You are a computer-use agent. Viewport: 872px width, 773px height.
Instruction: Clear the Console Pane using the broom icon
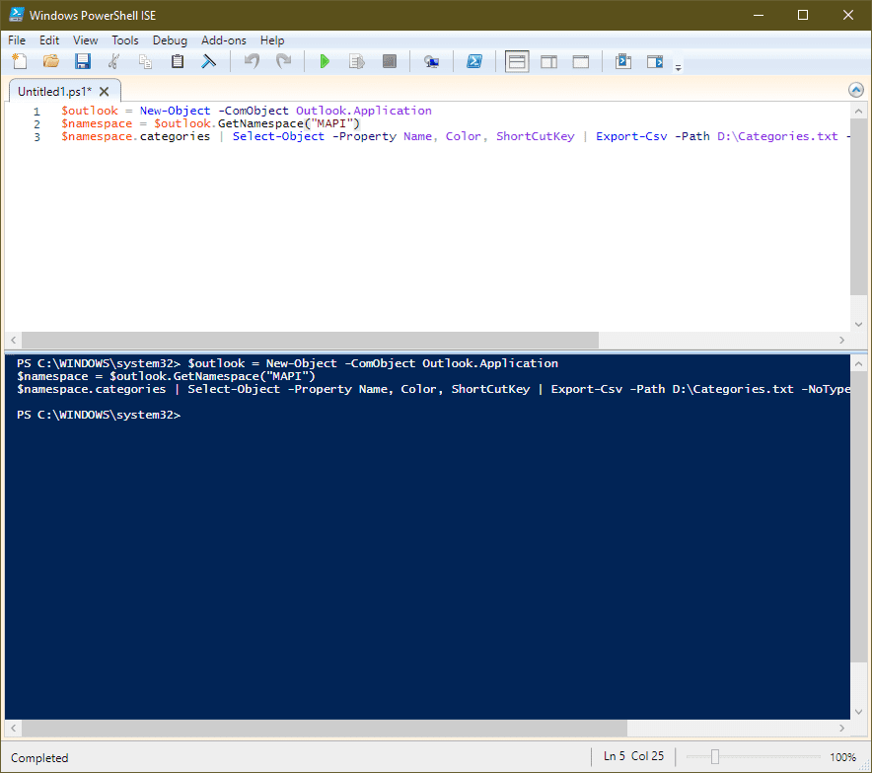tap(208, 60)
